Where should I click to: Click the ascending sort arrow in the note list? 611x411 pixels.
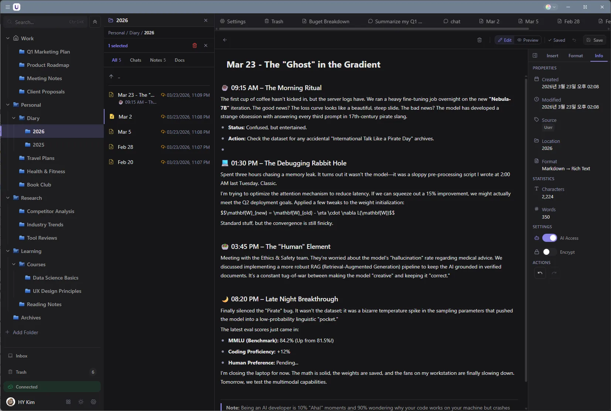[x=112, y=76]
